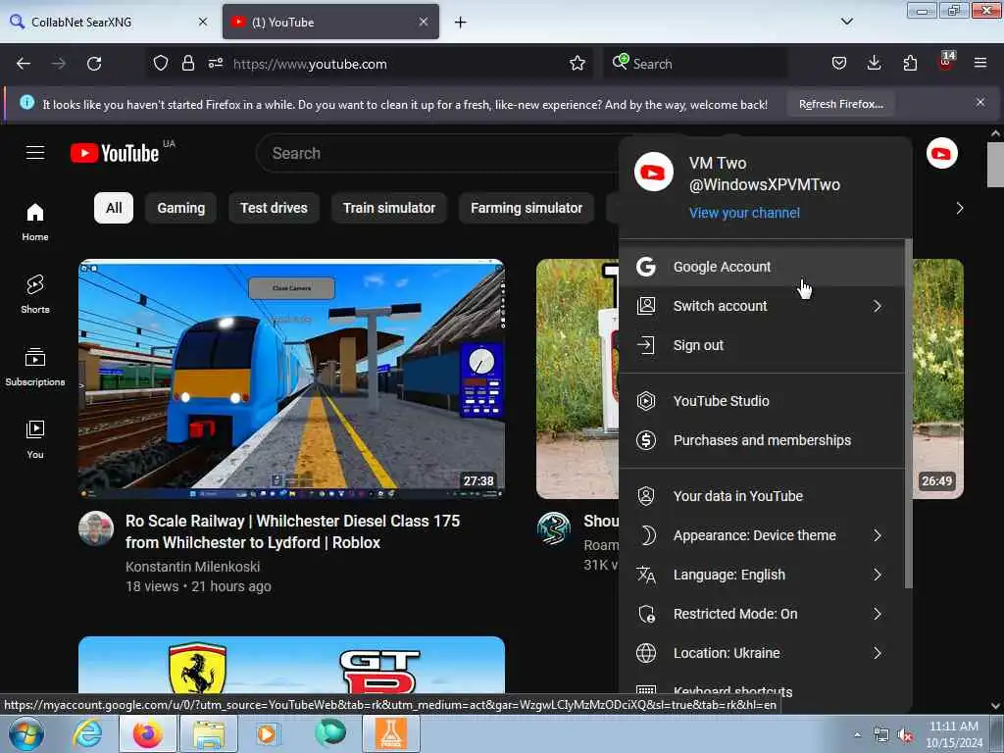Show more category chips with right arrow
The height and width of the screenshot is (753, 1004).
pos(959,208)
